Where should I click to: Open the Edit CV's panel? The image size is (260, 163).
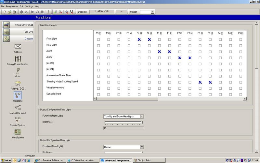click(x=18, y=32)
